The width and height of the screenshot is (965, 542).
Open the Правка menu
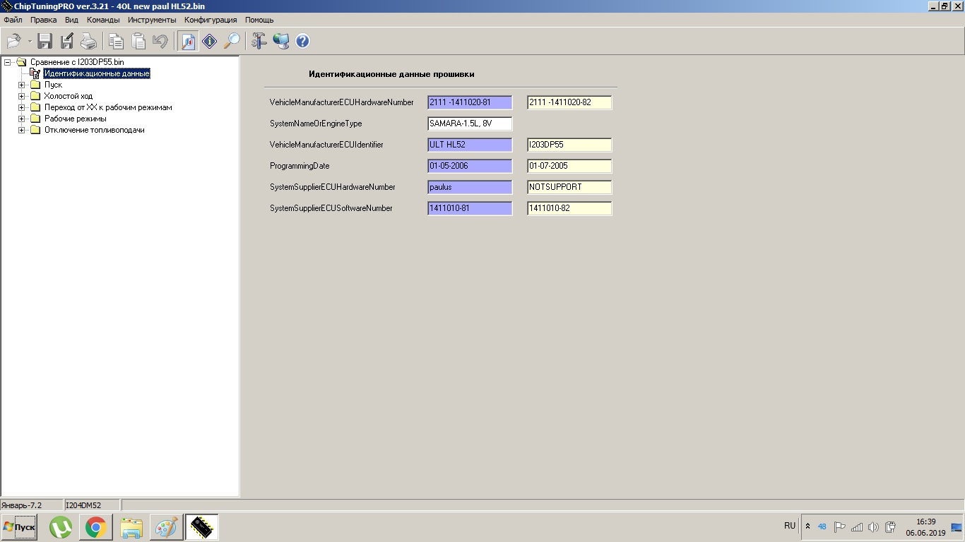(44, 20)
